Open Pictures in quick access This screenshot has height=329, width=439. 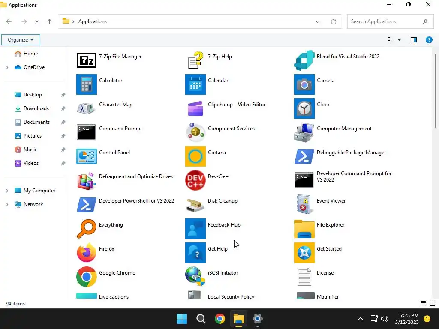coord(33,136)
